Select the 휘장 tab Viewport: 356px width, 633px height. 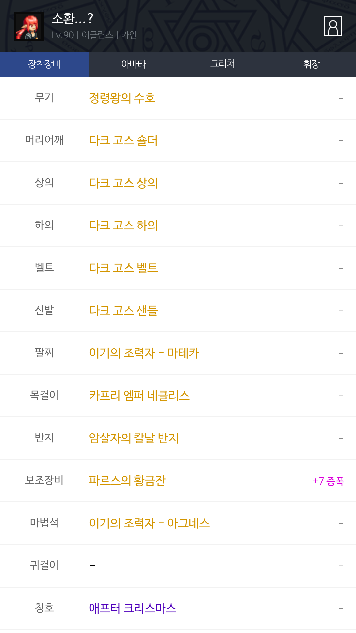(x=311, y=64)
